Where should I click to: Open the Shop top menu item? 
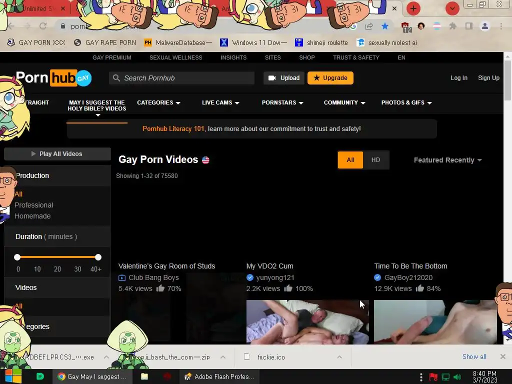(307, 57)
